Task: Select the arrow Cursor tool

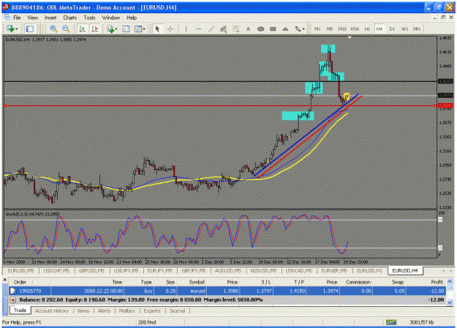Action: 157,28
